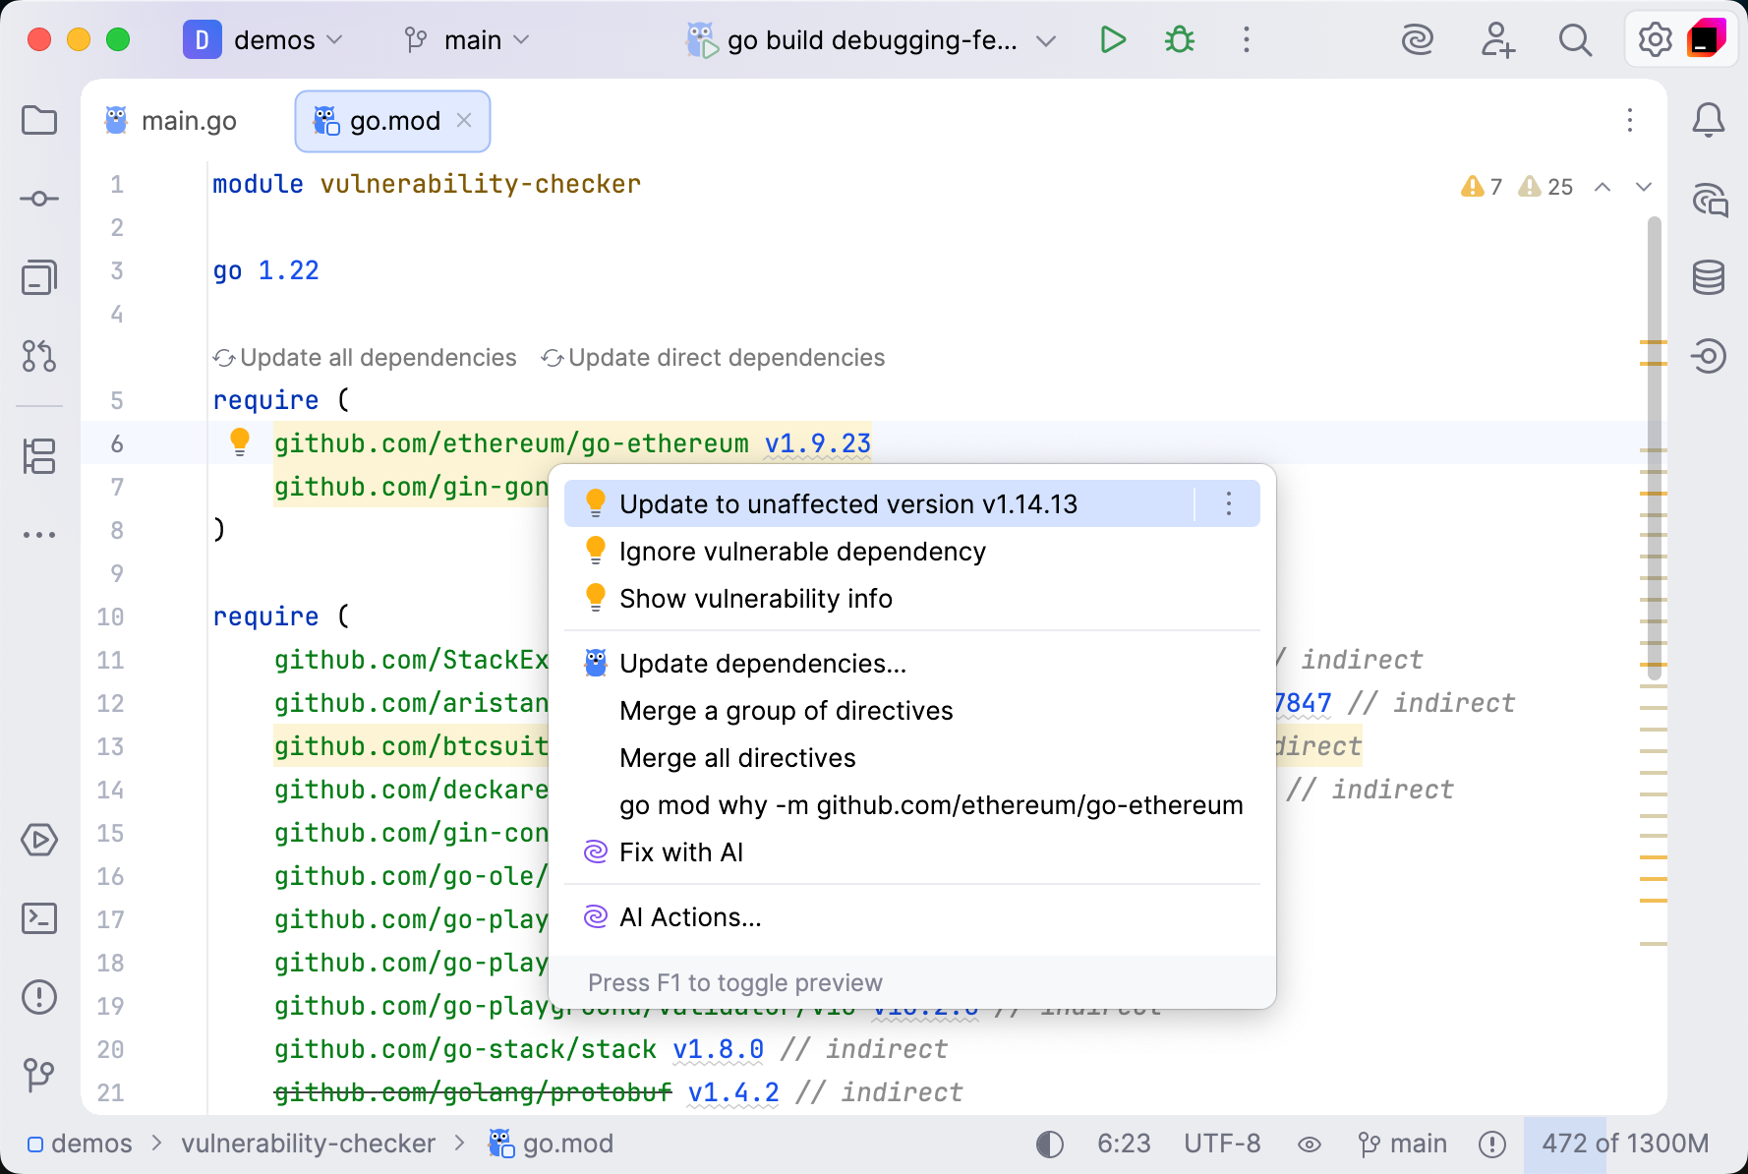Click the lightbulb intention icon on line 6
This screenshot has height=1174, width=1748.
[240, 442]
